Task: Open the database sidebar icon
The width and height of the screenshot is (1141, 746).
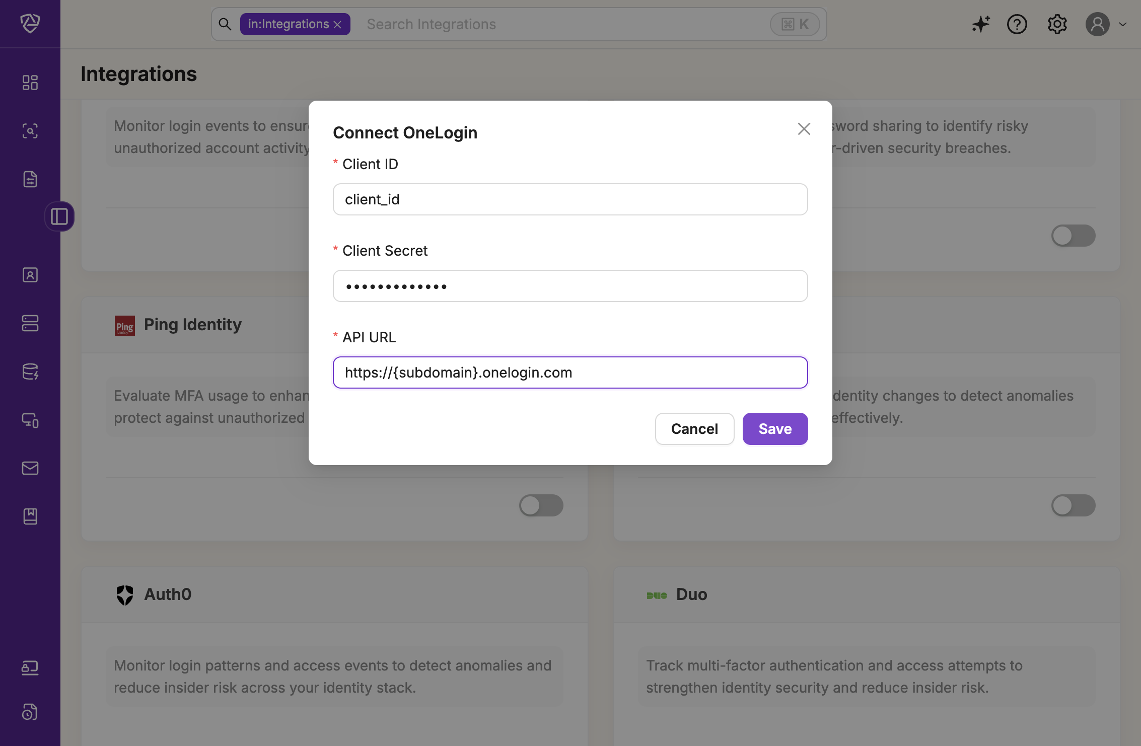Action: click(30, 371)
